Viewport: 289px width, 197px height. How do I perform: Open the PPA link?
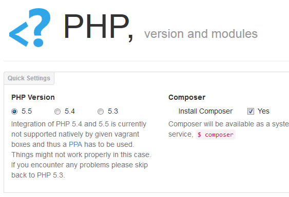75,144
